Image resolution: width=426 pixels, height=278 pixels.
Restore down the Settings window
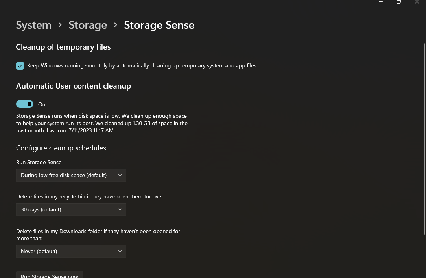coord(399,2)
